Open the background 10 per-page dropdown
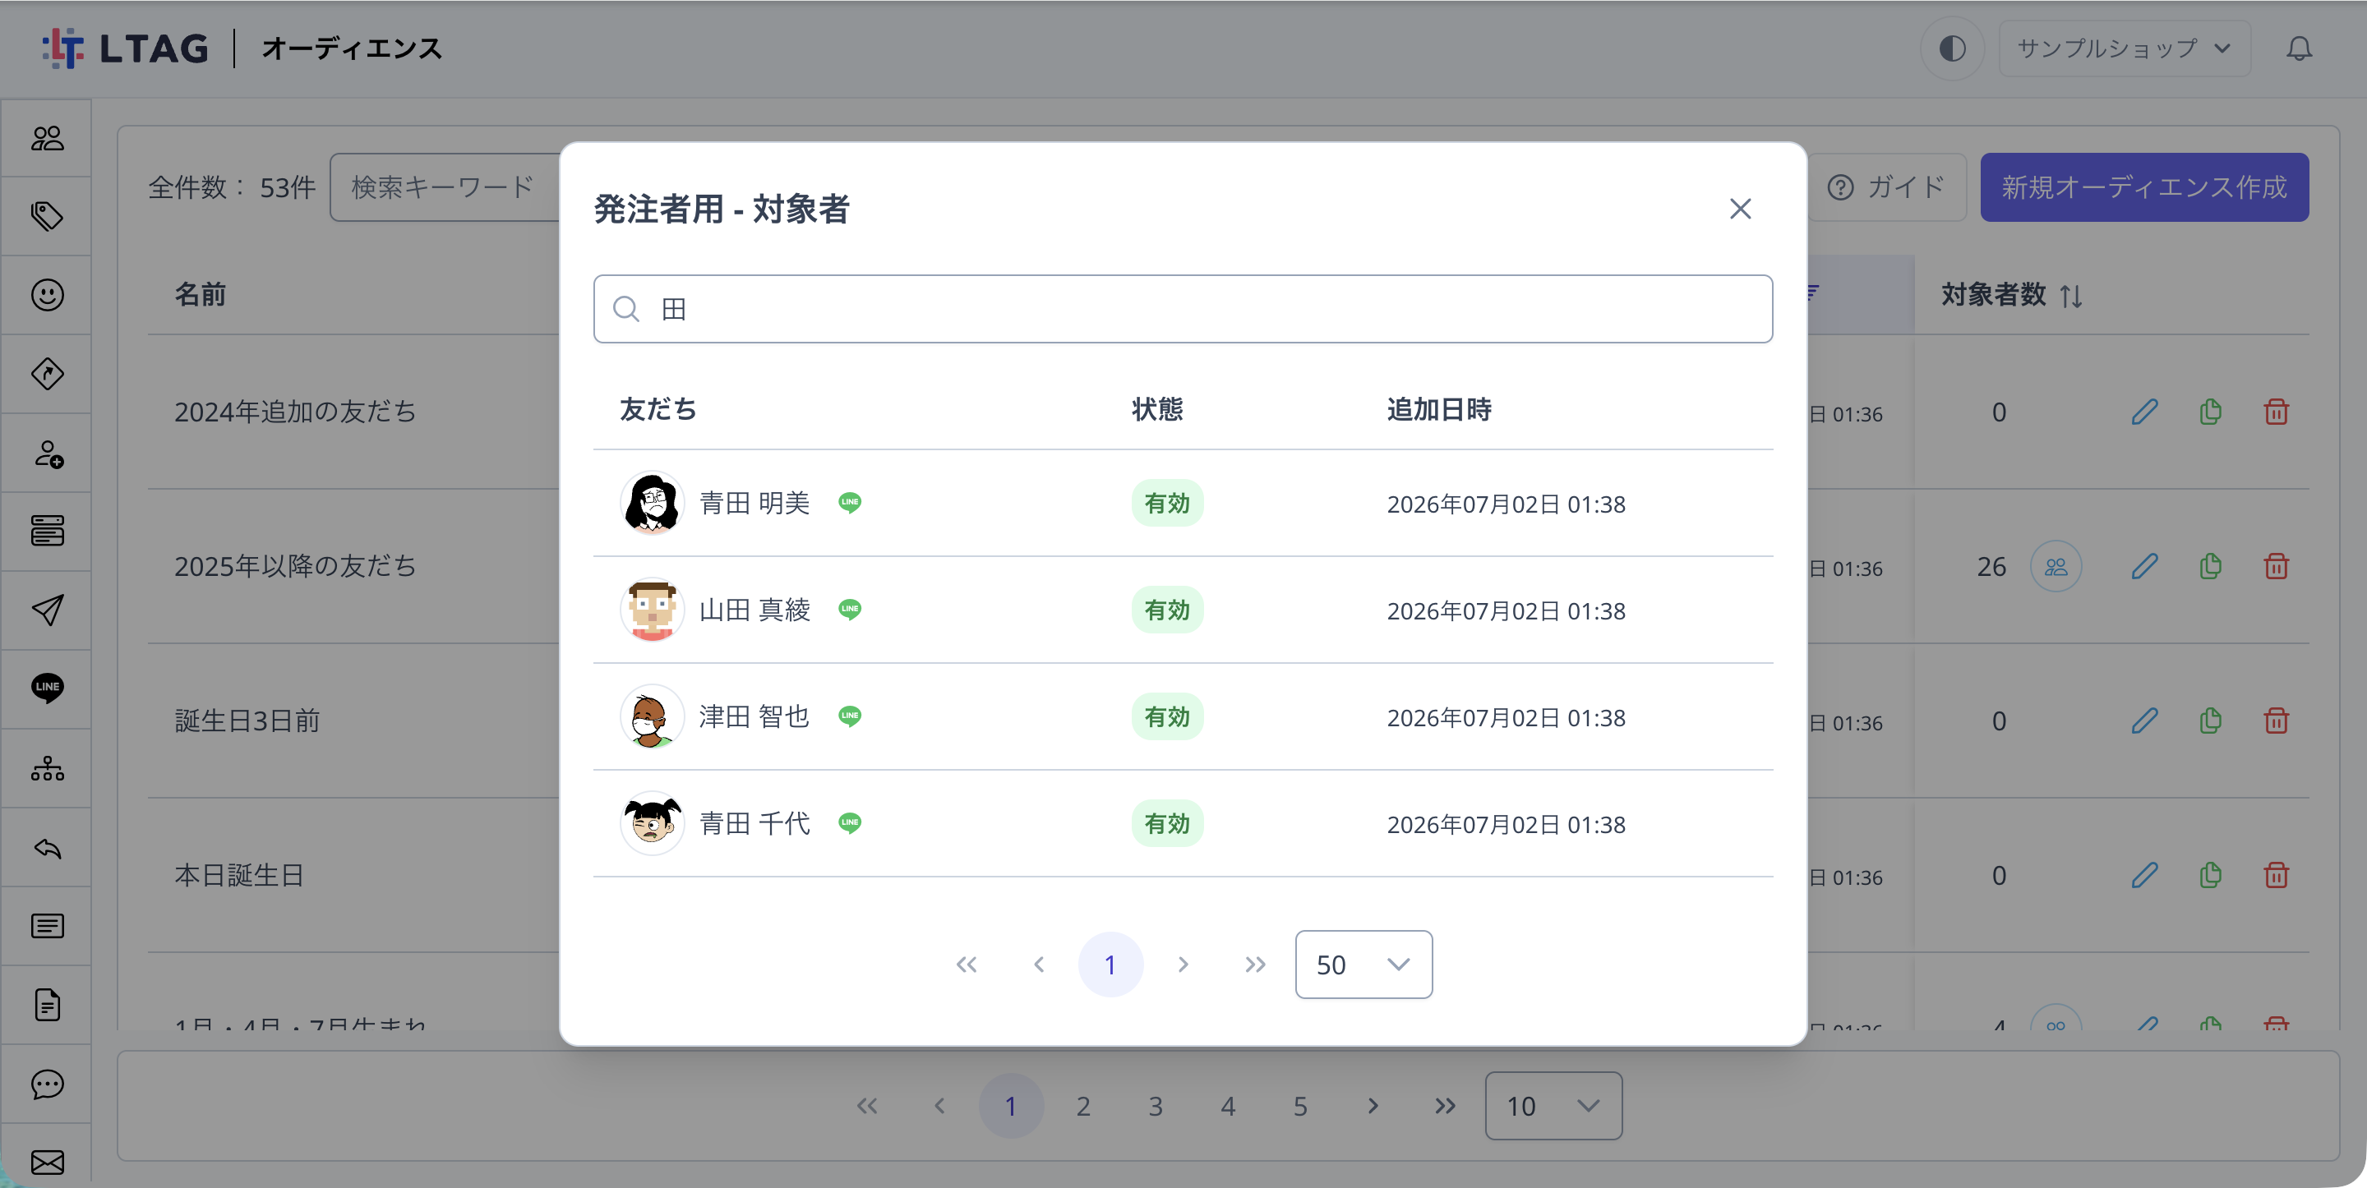This screenshot has width=2367, height=1188. 1553,1105
